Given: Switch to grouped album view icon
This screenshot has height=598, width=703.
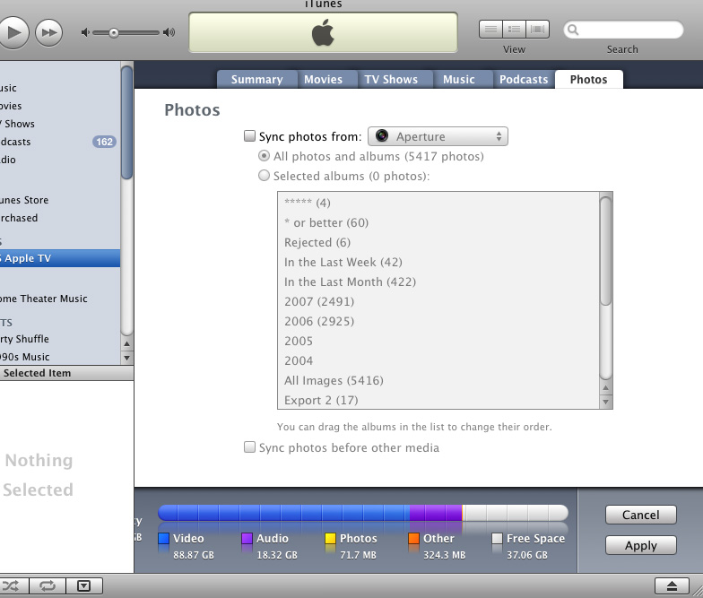Looking at the screenshot, I should tap(514, 30).
